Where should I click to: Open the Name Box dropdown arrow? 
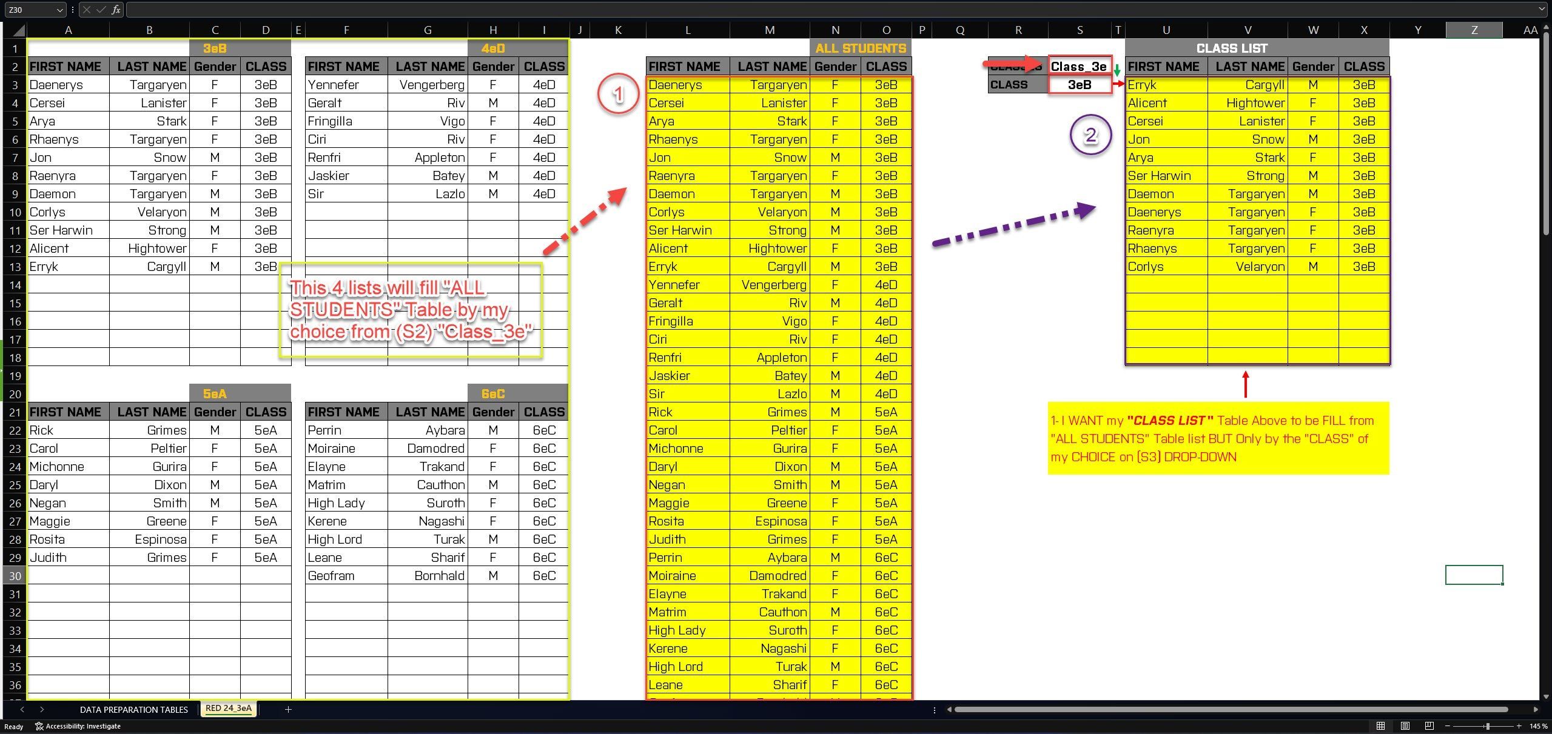59,10
